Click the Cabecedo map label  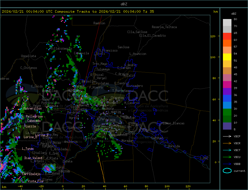coord(34,121)
